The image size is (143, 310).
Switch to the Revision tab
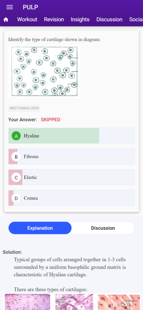pyautogui.click(x=54, y=19)
